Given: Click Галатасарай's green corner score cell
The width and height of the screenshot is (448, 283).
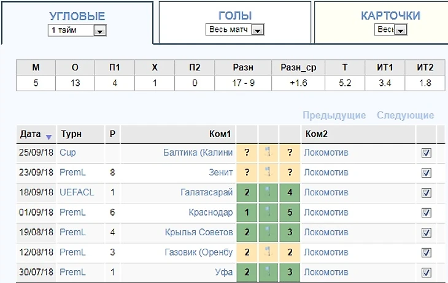Looking at the screenshot, I should click(247, 193).
